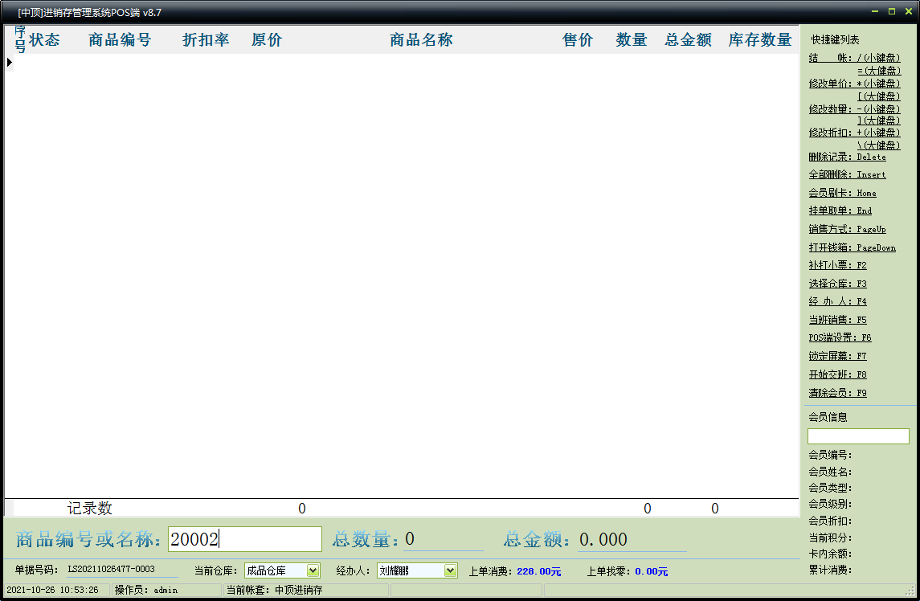The height and width of the screenshot is (601, 920).
Task: Click the 商品名称 column header
Action: [421, 40]
